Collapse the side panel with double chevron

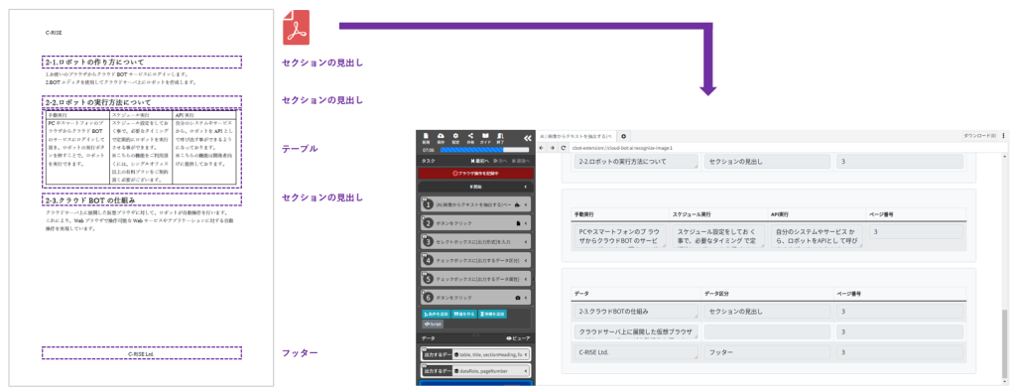coord(527,137)
